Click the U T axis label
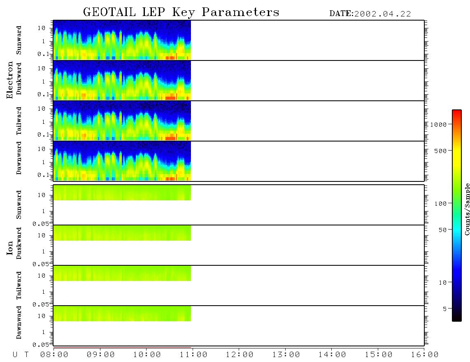This screenshot has width=470, height=362. coord(21,355)
